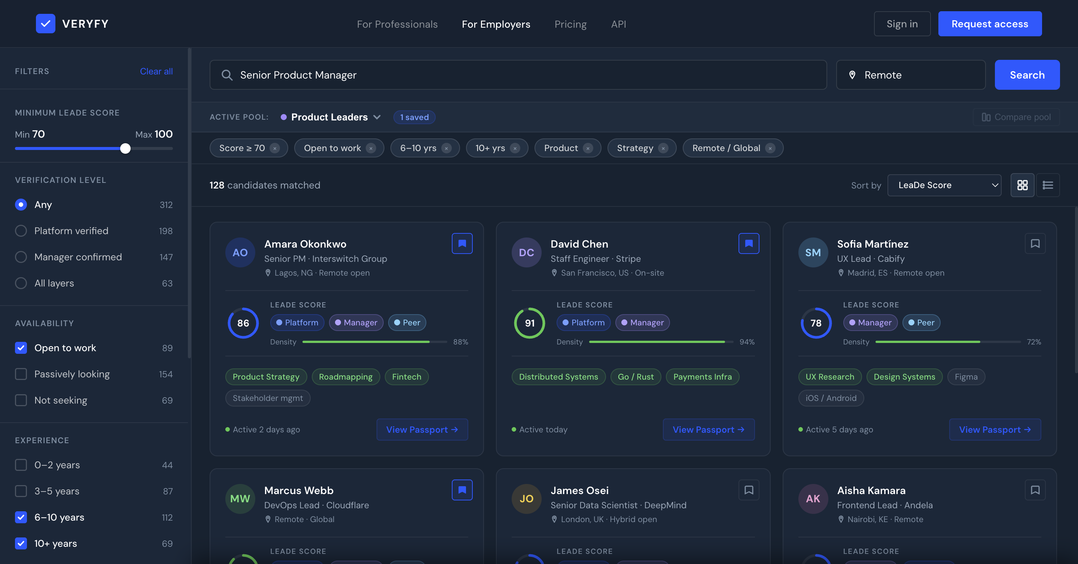Select All layers verification option
This screenshot has width=1078, height=564.
tap(21, 283)
